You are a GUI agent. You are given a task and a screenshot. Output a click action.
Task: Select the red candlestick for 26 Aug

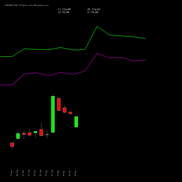coord(41,132)
